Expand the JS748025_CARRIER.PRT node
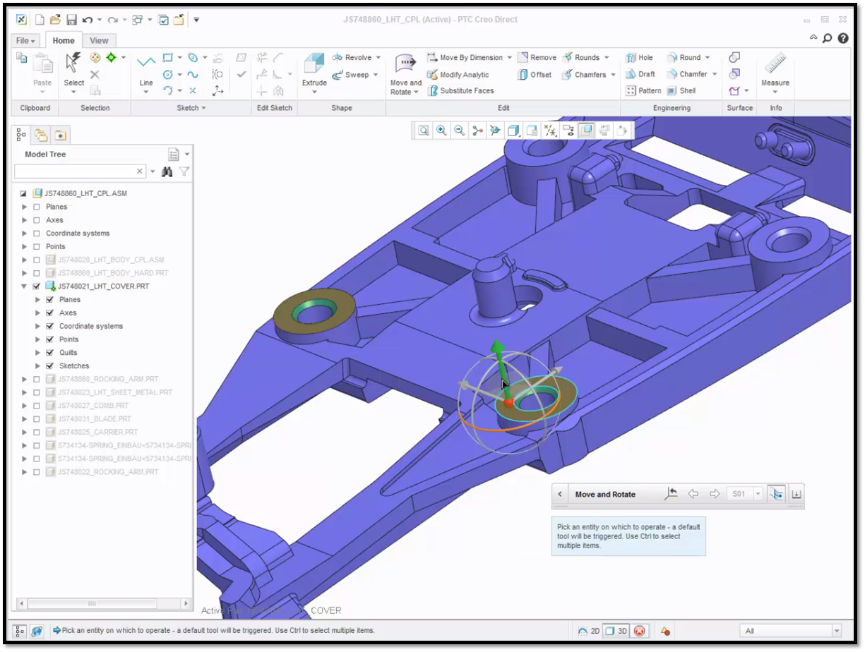This screenshot has width=865, height=652. [25, 432]
